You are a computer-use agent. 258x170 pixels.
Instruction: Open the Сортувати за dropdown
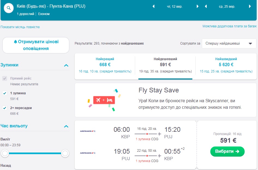tap(229, 43)
